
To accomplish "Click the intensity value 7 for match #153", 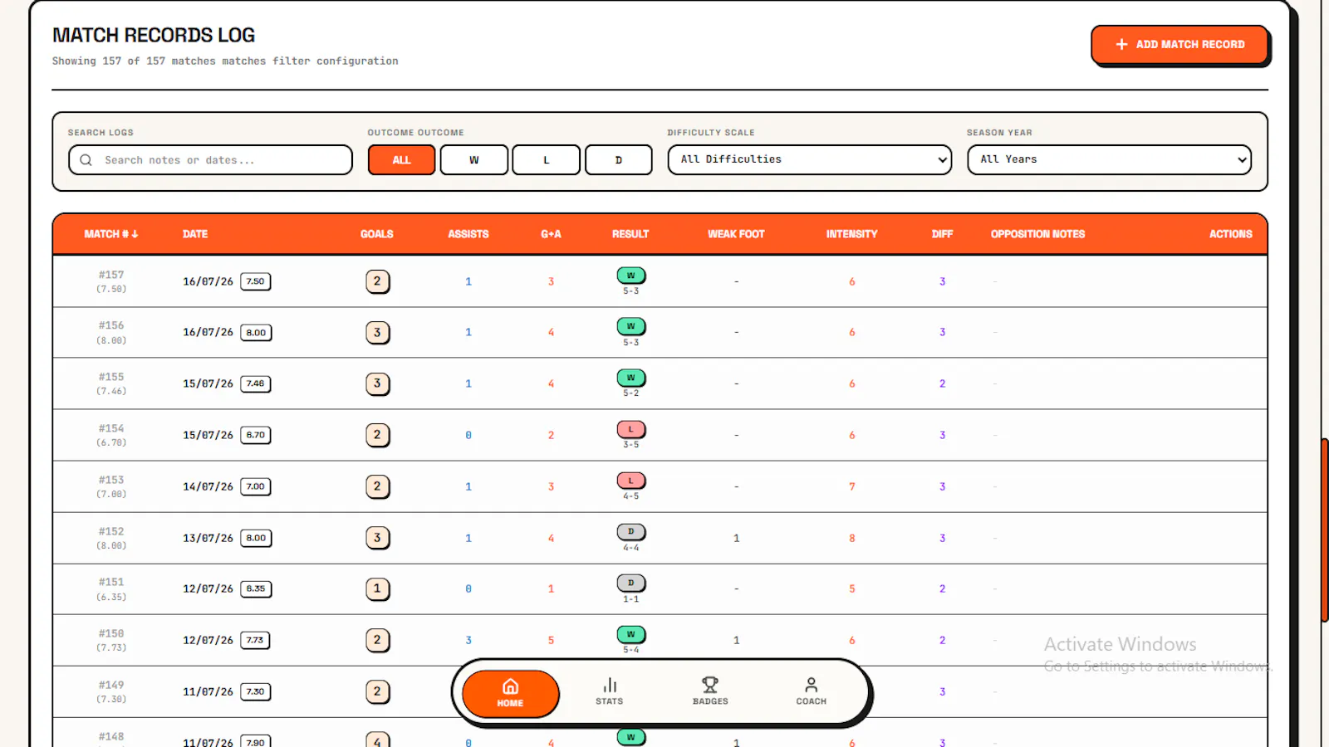I will pos(851,486).
